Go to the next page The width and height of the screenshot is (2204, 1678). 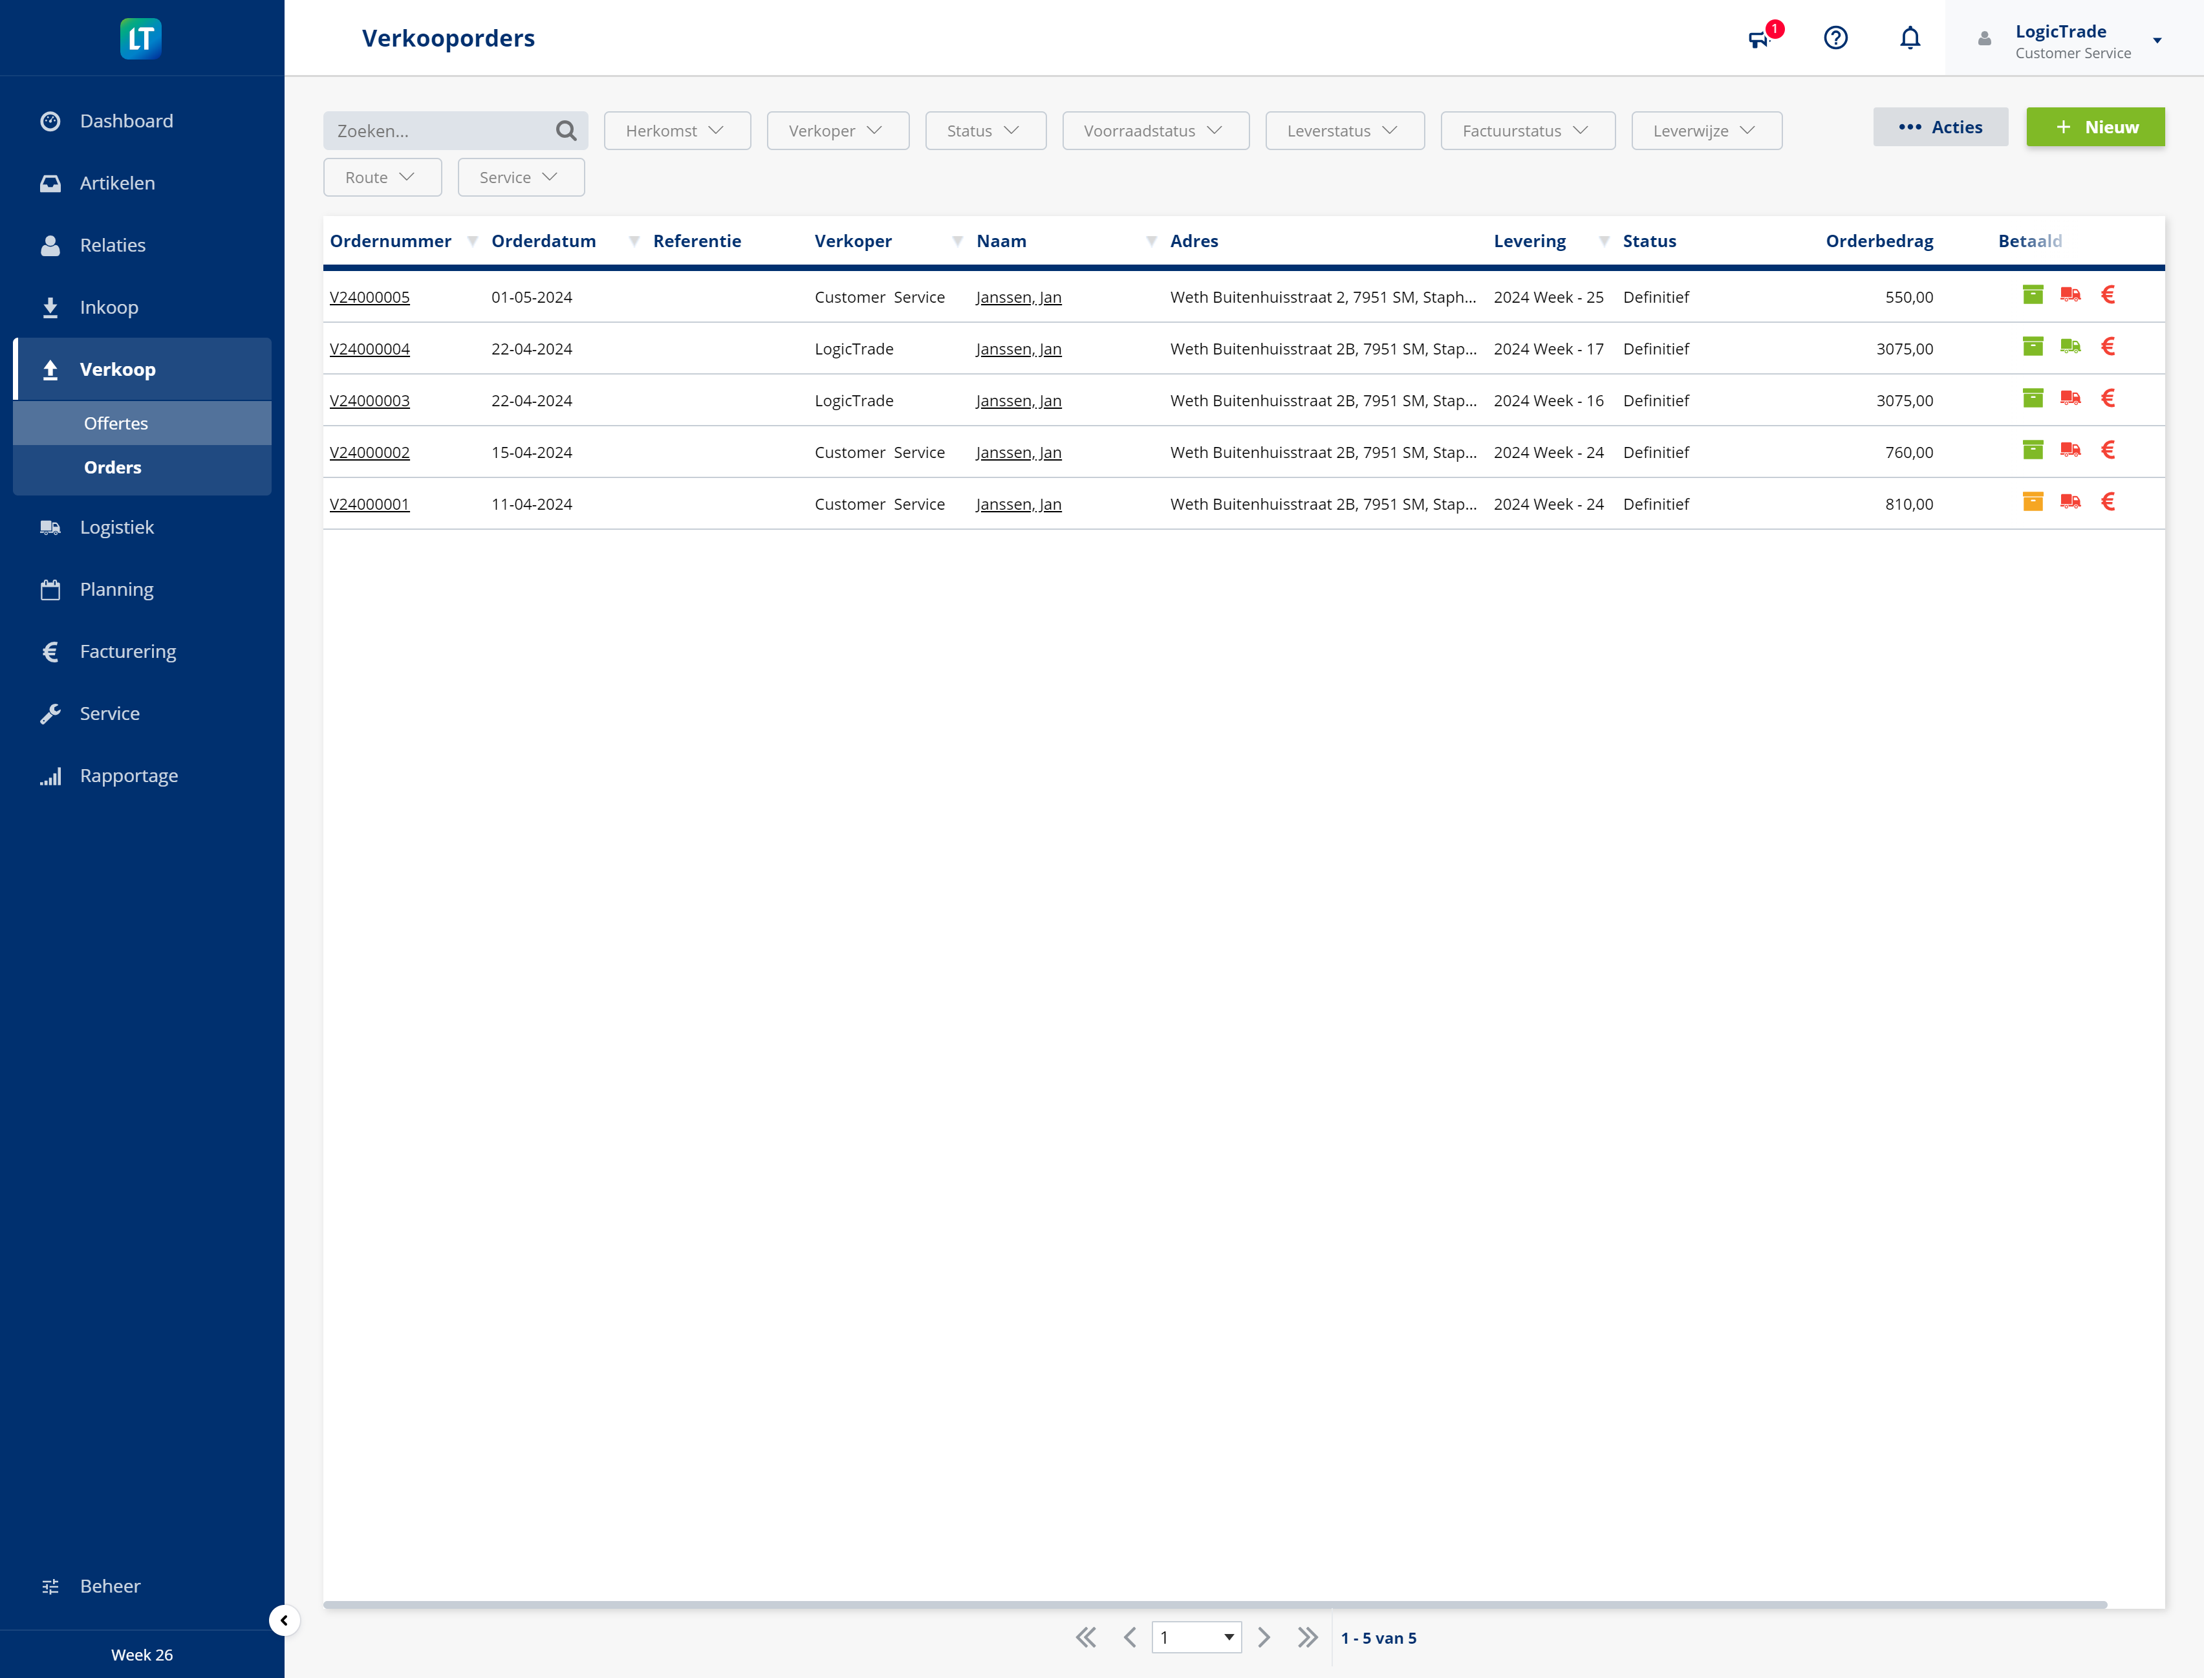(1263, 1637)
